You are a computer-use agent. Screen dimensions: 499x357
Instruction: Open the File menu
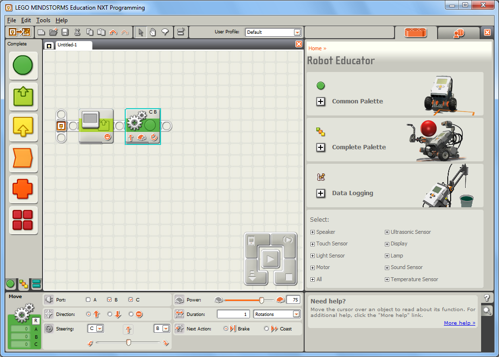[12, 20]
